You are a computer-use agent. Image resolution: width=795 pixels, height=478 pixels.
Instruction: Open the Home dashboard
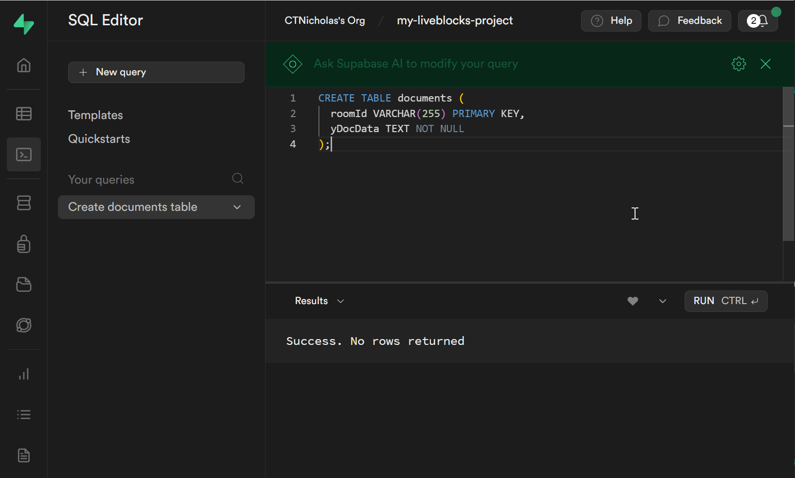coord(23,66)
